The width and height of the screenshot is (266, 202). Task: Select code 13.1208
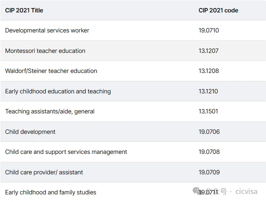tap(208, 71)
